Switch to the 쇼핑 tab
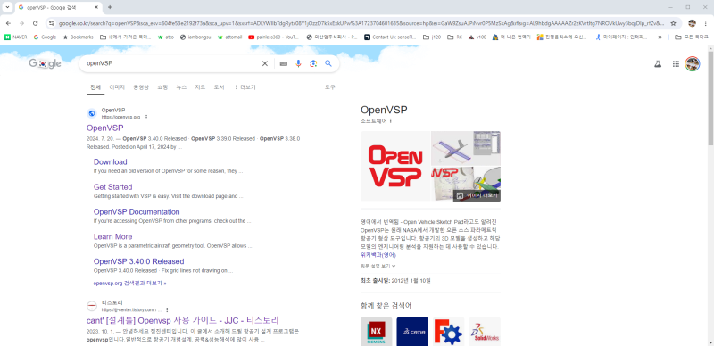The image size is (714, 346). click(x=162, y=87)
